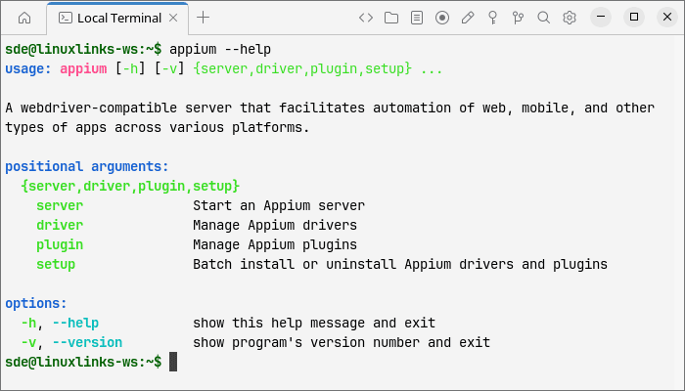Screen dimensions: 685x391
Task: Open the search magnifier icon
Action: pyautogui.click(x=543, y=18)
